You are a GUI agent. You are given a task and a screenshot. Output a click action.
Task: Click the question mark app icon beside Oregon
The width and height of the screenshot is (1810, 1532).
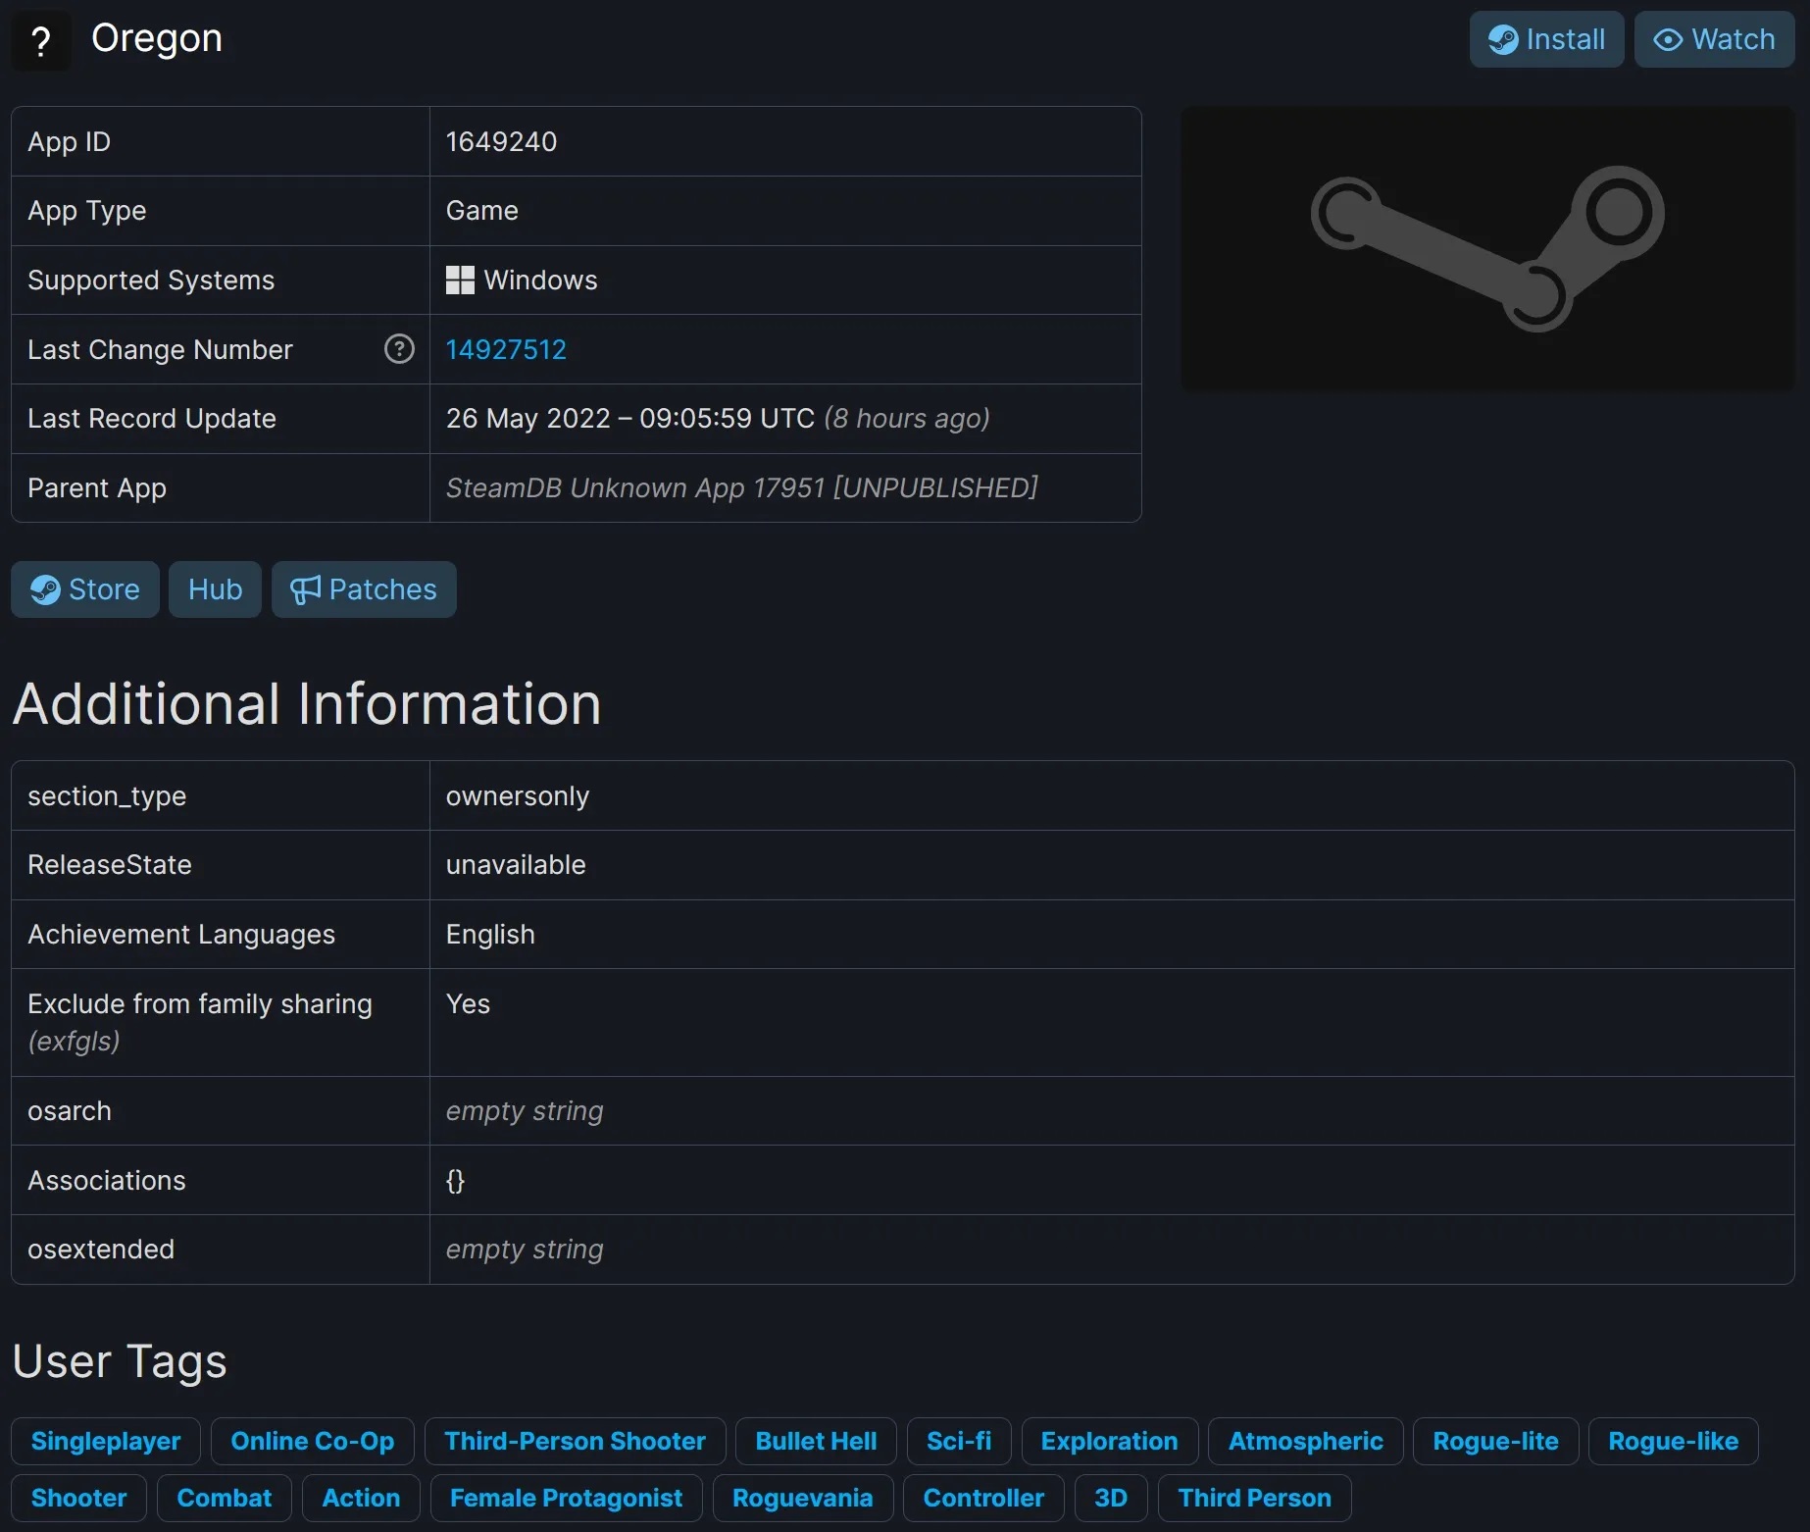point(40,40)
